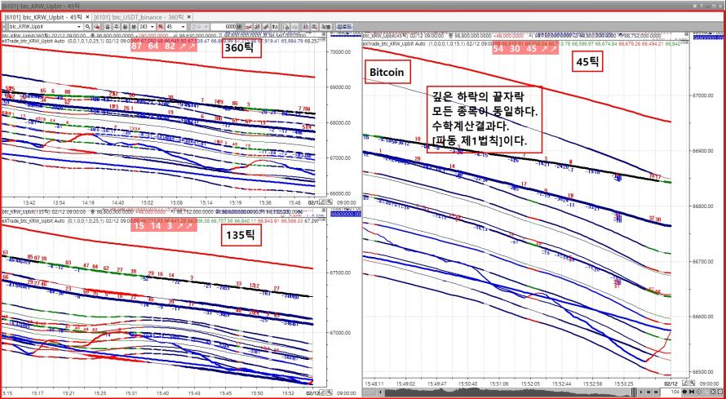Select the 분 (minute) period button
This screenshot has height=399, width=726.
[x=133, y=27]
